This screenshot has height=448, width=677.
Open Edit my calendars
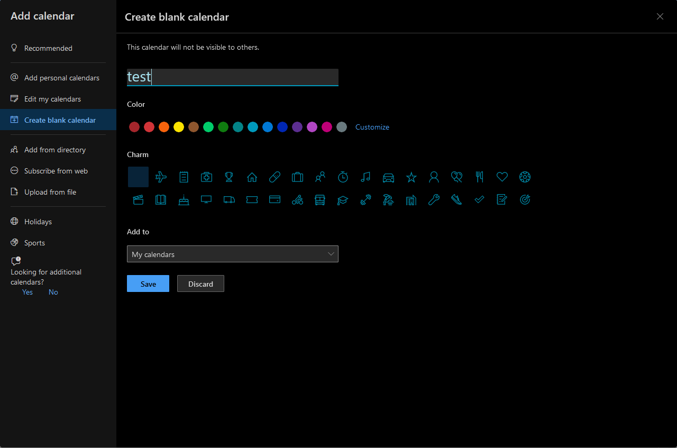(58, 99)
